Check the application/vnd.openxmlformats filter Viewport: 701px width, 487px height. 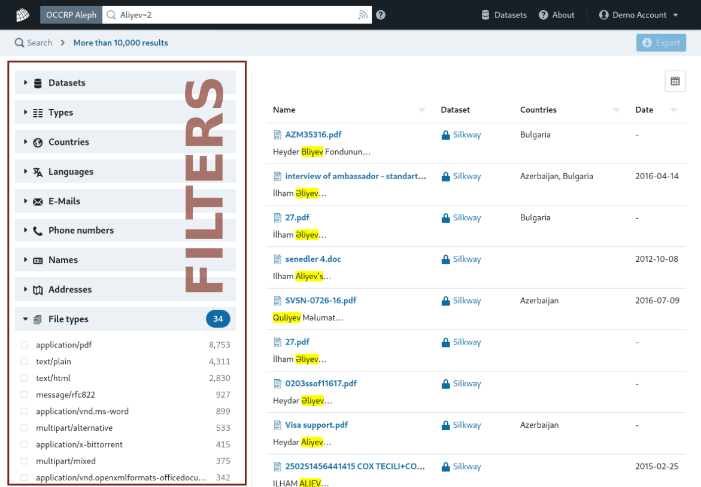click(24, 477)
